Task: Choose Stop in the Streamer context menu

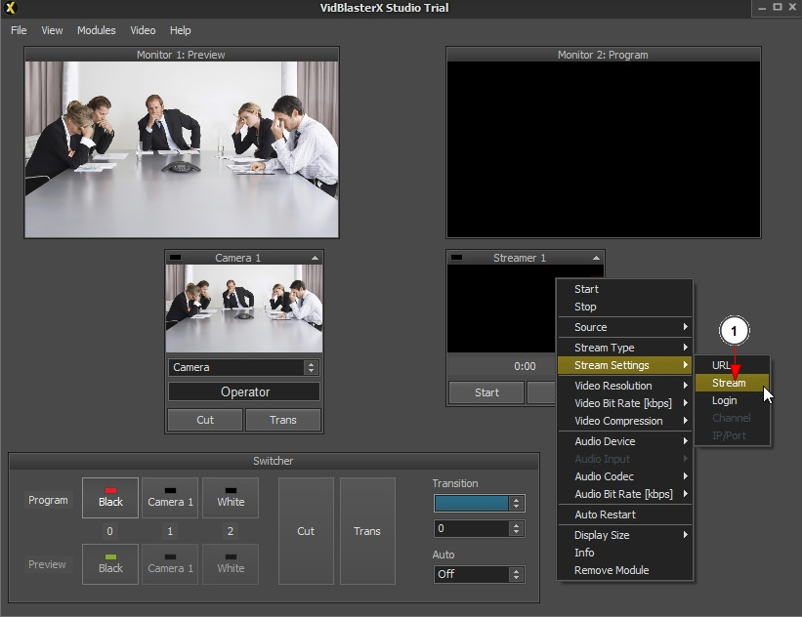Action: coord(624,307)
